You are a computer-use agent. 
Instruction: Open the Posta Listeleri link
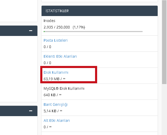(56, 40)
